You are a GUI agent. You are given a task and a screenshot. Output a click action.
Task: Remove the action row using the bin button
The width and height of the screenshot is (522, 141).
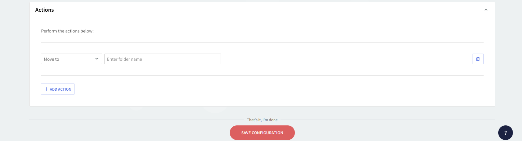(x=478, y=59)
